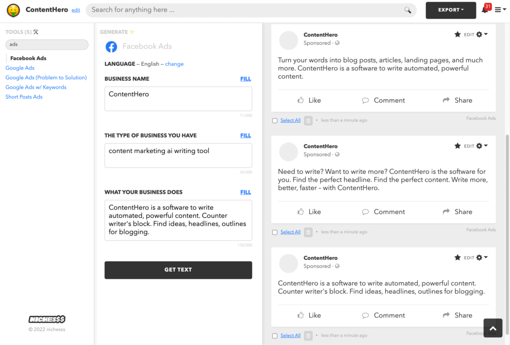Star the 'Turn your words' ad card
Screen dimensions: 510x345
457,34
